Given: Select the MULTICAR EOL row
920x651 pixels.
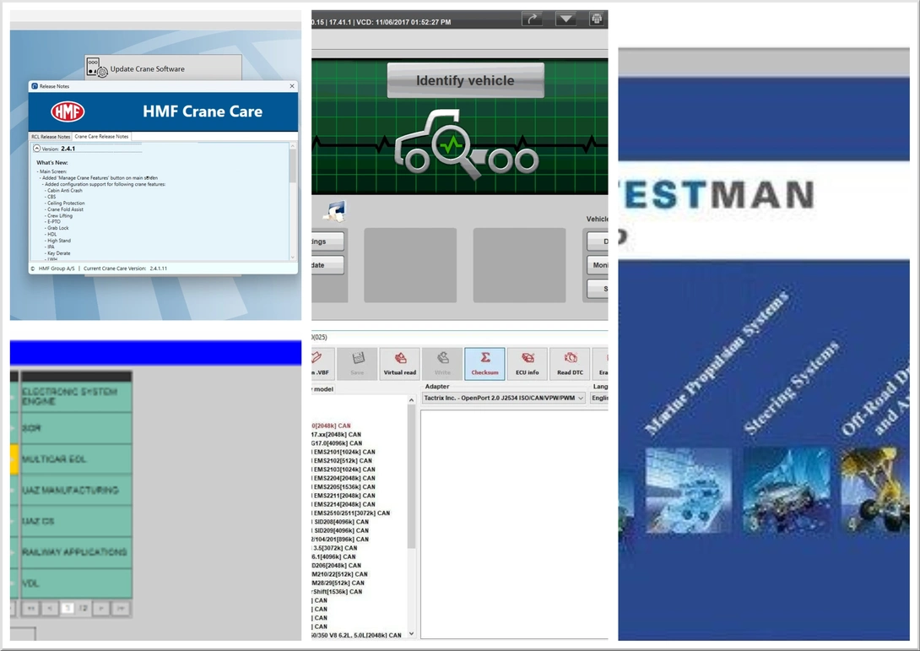Looking at the screenshot, I should pos(76,459).
